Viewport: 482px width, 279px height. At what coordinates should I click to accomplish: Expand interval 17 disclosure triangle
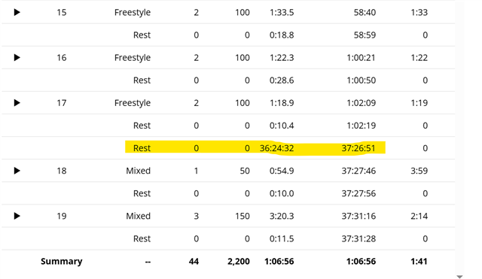[x=17, y=102]
